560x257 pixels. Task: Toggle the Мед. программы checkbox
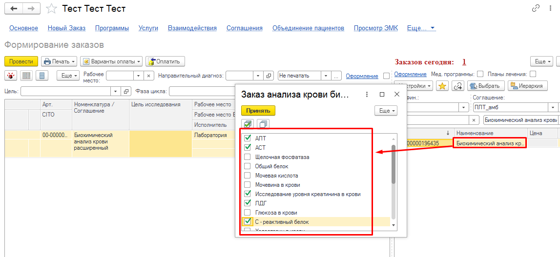click(480, 74)
